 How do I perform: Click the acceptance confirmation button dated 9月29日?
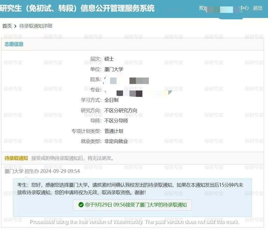[133, 205]
